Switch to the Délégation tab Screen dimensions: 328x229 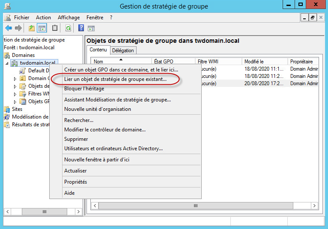(123, 51)
